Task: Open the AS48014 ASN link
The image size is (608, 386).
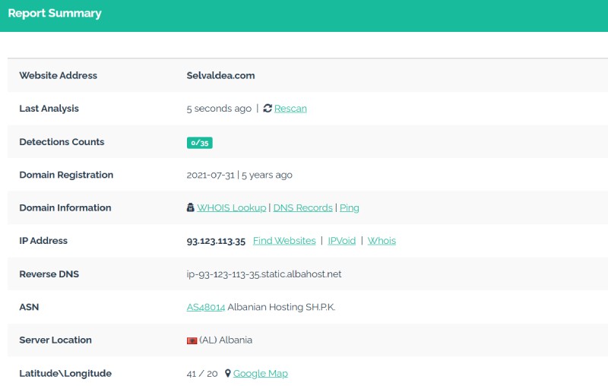Action: click(x=205, y=307)
